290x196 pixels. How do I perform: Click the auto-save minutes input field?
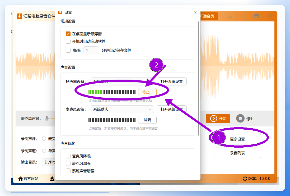click(x=91, y=50)
